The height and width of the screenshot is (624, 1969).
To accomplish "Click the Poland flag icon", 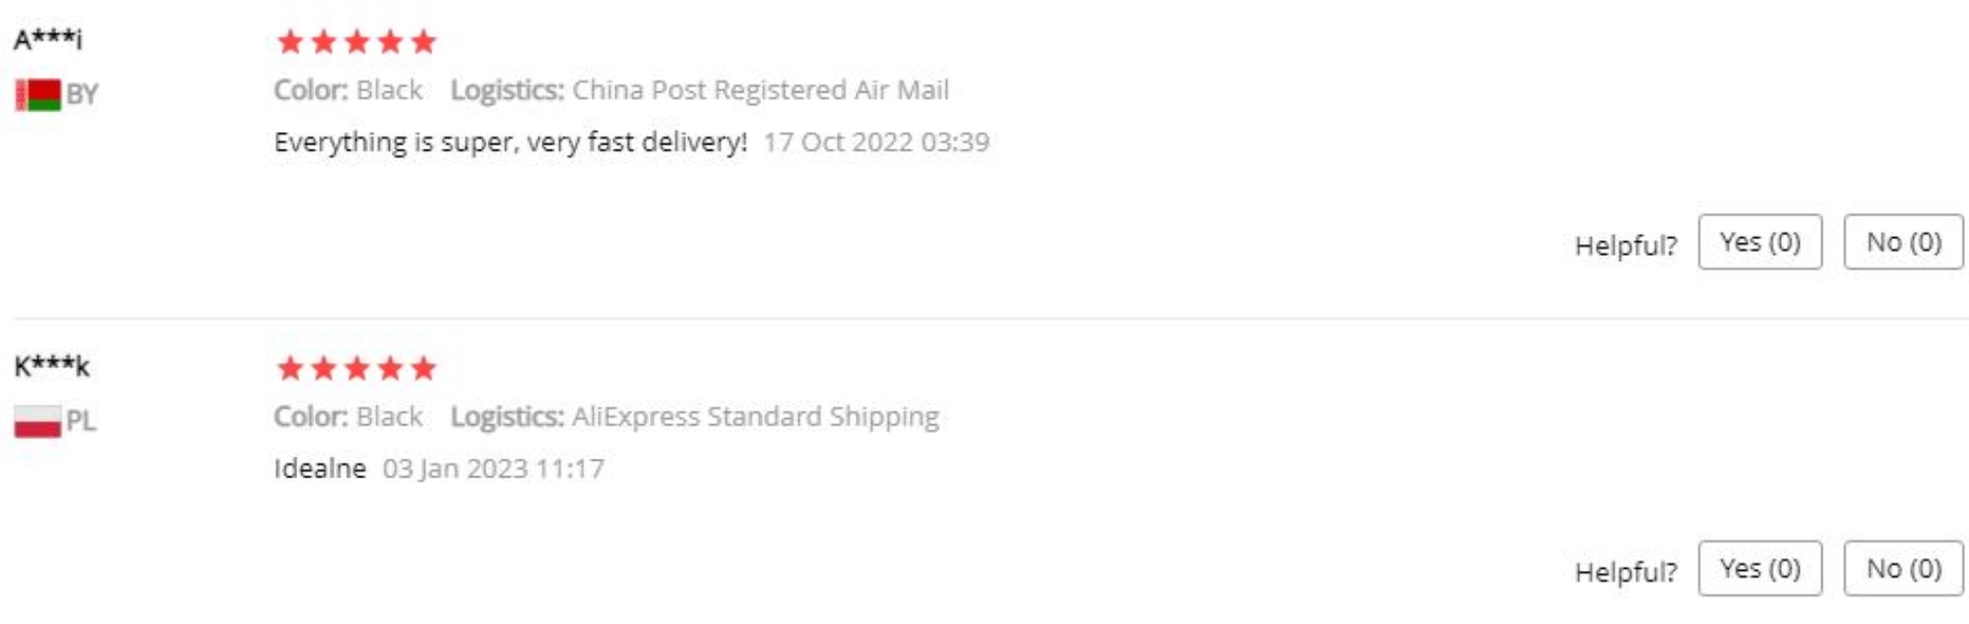I will click(x=38, y=421).
